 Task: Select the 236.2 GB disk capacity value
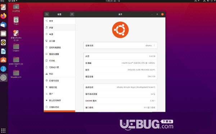coord(152,76)
